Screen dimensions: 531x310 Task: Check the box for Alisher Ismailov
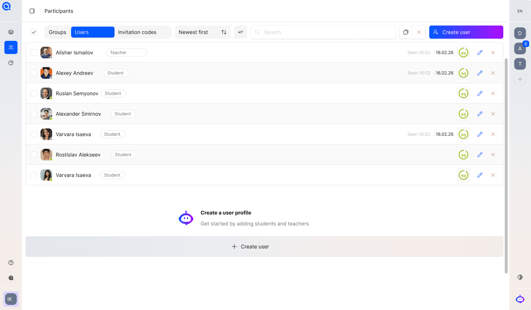34,53
